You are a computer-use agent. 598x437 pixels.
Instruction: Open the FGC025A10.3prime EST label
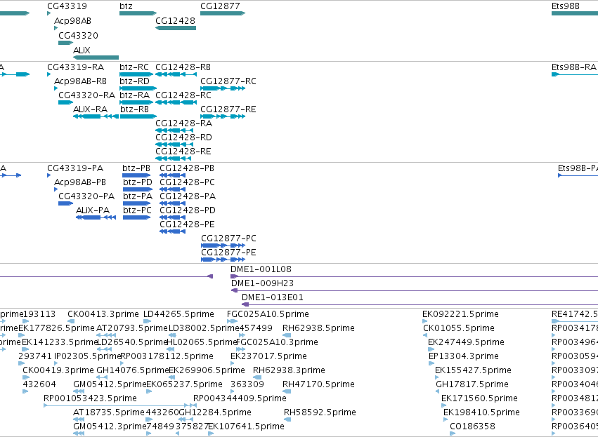tap(278, 342)
